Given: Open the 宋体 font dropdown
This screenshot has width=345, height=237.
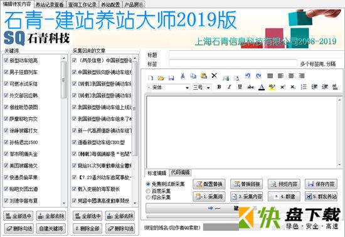Looking at the screenshot, I should tap(187, 88).
